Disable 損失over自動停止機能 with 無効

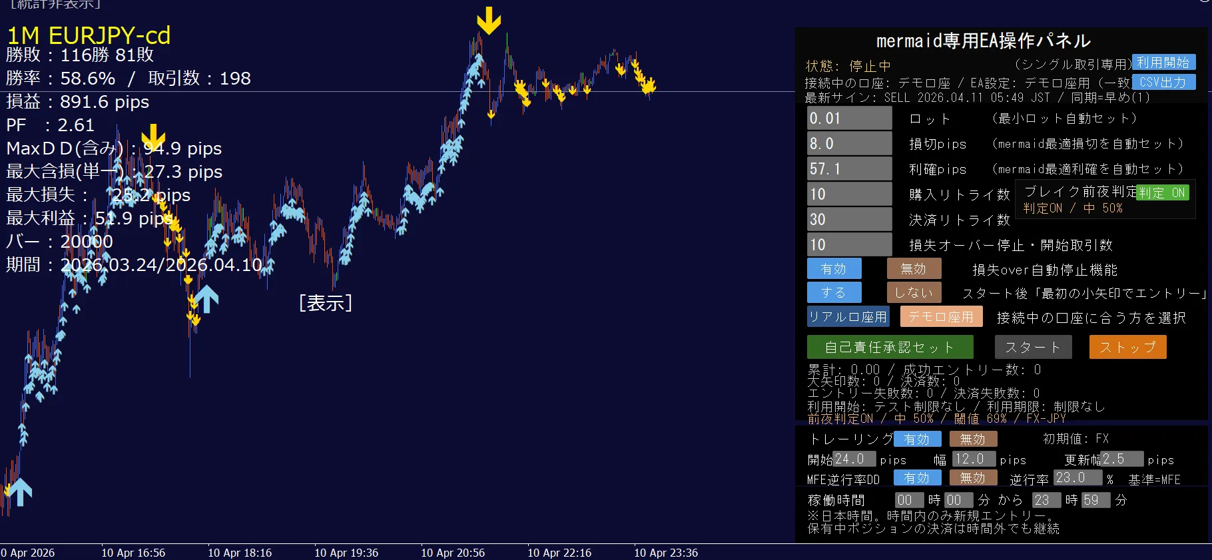click(x=914, y=268)
